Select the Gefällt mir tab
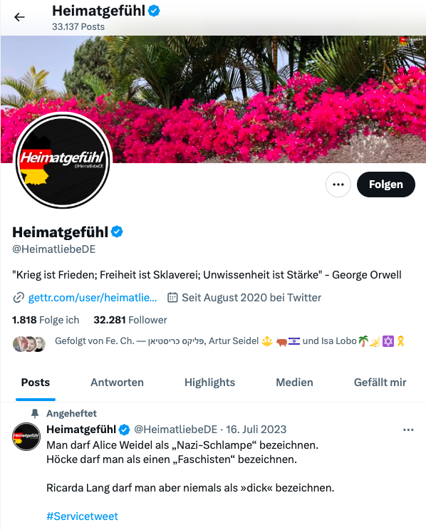 coord(380,383)
